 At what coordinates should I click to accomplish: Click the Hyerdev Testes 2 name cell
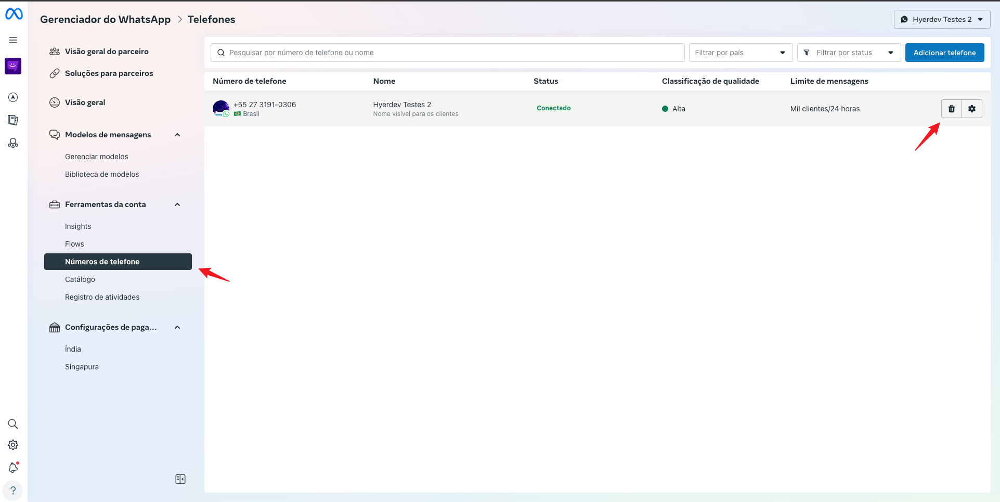402,105
